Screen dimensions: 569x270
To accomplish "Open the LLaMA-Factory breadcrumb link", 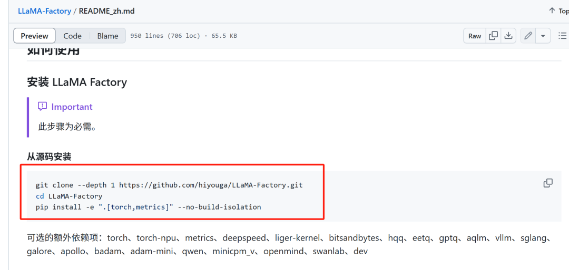I will coord(44,11).
